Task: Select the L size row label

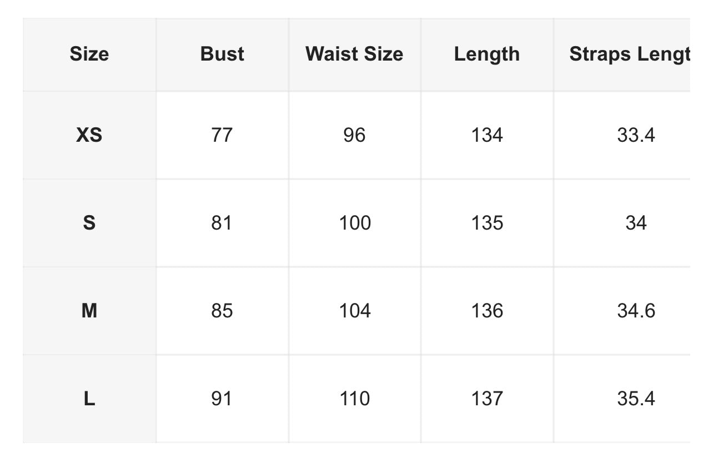Action: click(89, 399)
